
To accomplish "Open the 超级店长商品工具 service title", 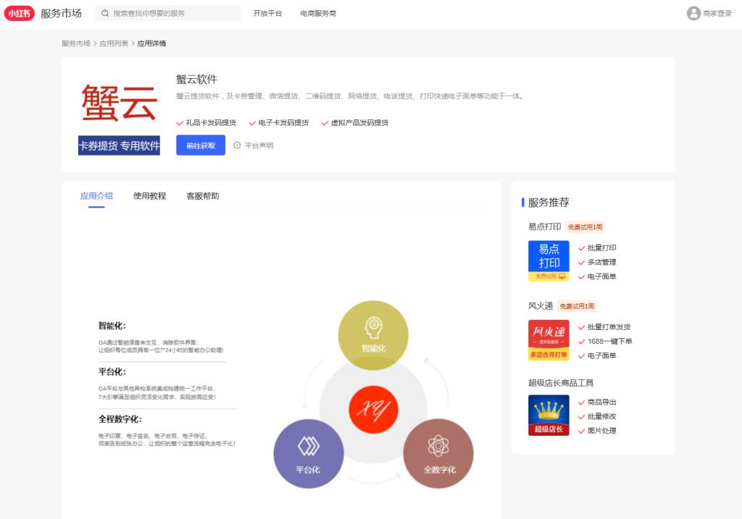I will click(561, 383).
